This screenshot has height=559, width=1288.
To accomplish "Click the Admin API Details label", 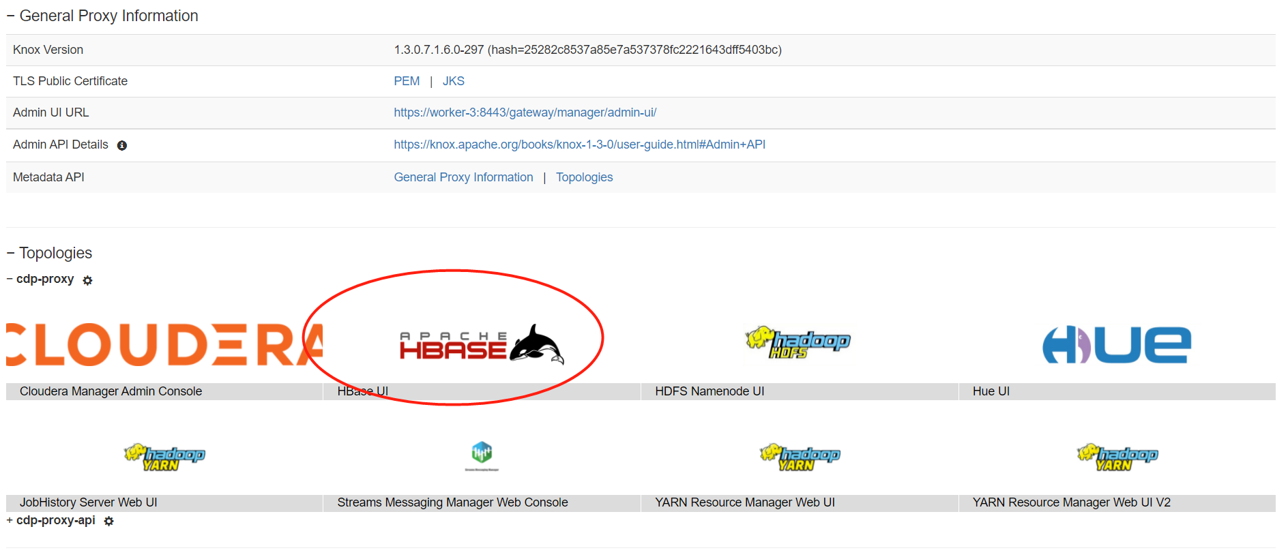I will (61, 145).
